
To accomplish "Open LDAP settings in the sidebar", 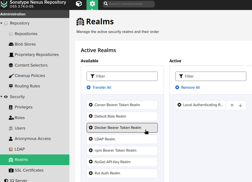I will coord(20,149).
